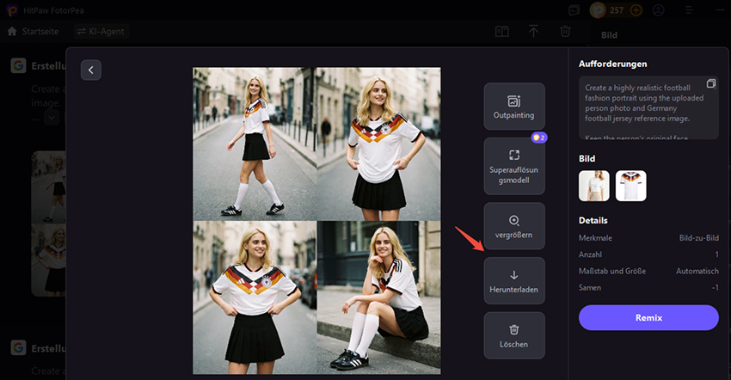Click the prompt text box under Aufforderungen
The height and width of the screenshot is (380, 731).
(x=648, y=107)
